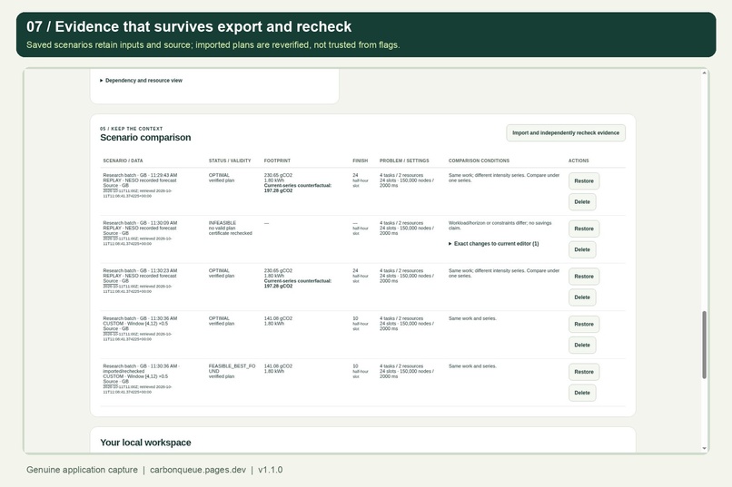Click the scroll up arrow

point(704,73)
